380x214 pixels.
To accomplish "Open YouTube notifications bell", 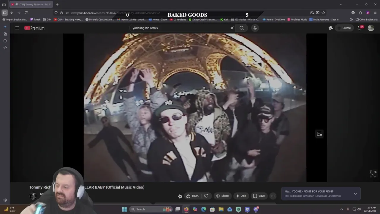I will 360,28.
